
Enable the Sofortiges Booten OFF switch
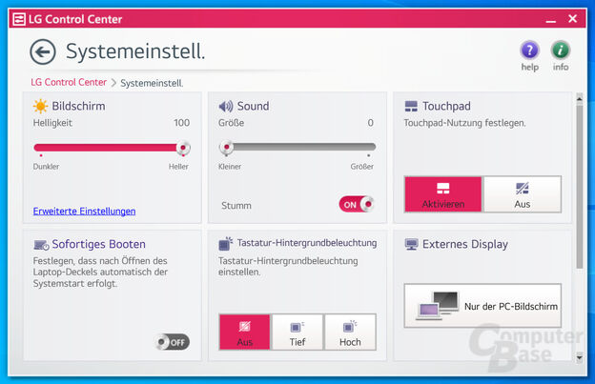point(174,342)
